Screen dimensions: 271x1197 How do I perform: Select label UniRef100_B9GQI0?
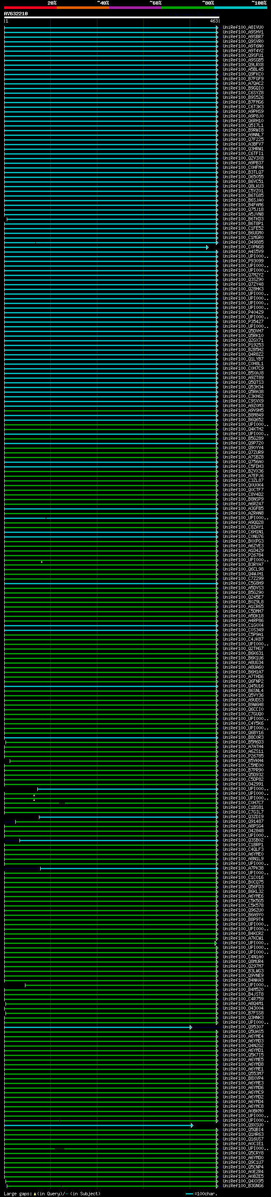243,88
